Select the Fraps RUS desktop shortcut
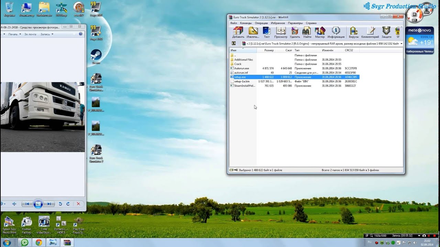 (96, 9)
